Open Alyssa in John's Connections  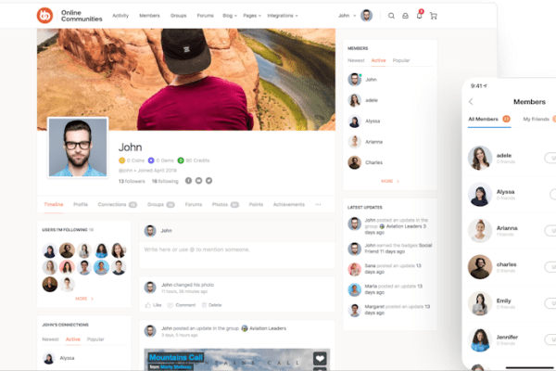coord(58,358)
